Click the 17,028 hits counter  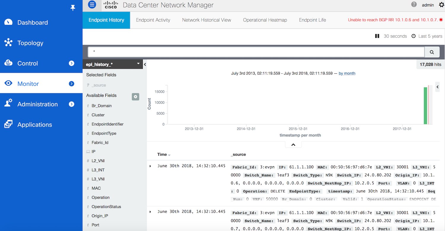coord(430,64)
